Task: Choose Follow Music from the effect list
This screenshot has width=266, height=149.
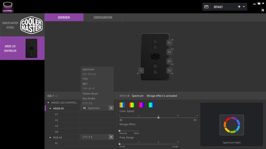Action: tap(90, 94)
